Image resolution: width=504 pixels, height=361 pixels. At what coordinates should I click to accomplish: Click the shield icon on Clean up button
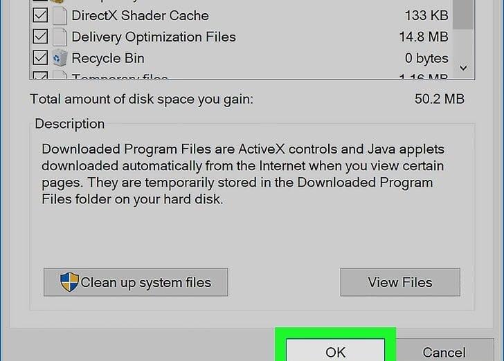pyautogui.click(x=69, y=281)
